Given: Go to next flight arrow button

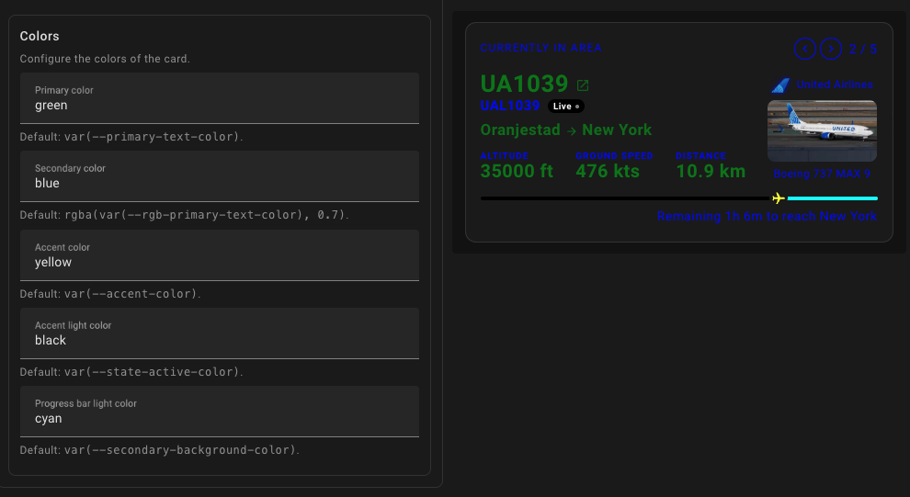Looking at the screenshot, I should pyautogui.click(x=831, y=49).
